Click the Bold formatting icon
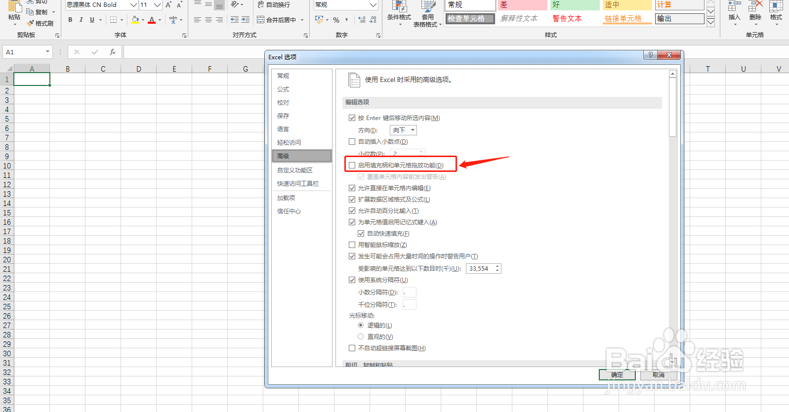The height and width of the screenshot is (412, 789). tap(70, 20)
